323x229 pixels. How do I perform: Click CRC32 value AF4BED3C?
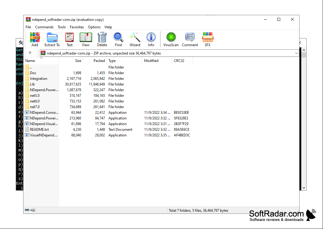(x=182, y=135)
